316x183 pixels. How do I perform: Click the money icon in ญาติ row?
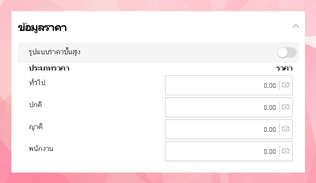[286, 129]
